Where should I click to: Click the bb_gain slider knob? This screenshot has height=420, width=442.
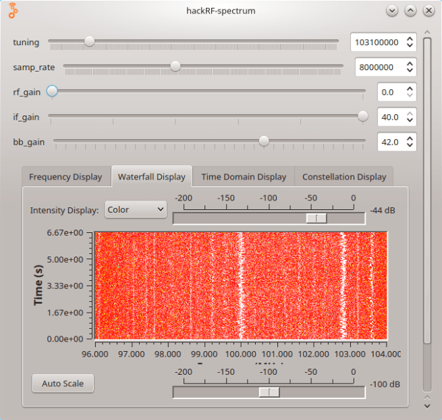[264, 141]
